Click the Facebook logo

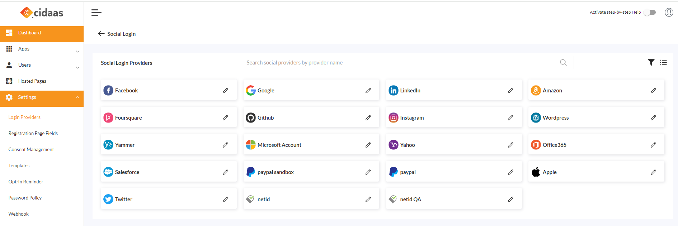click(108, 90)
